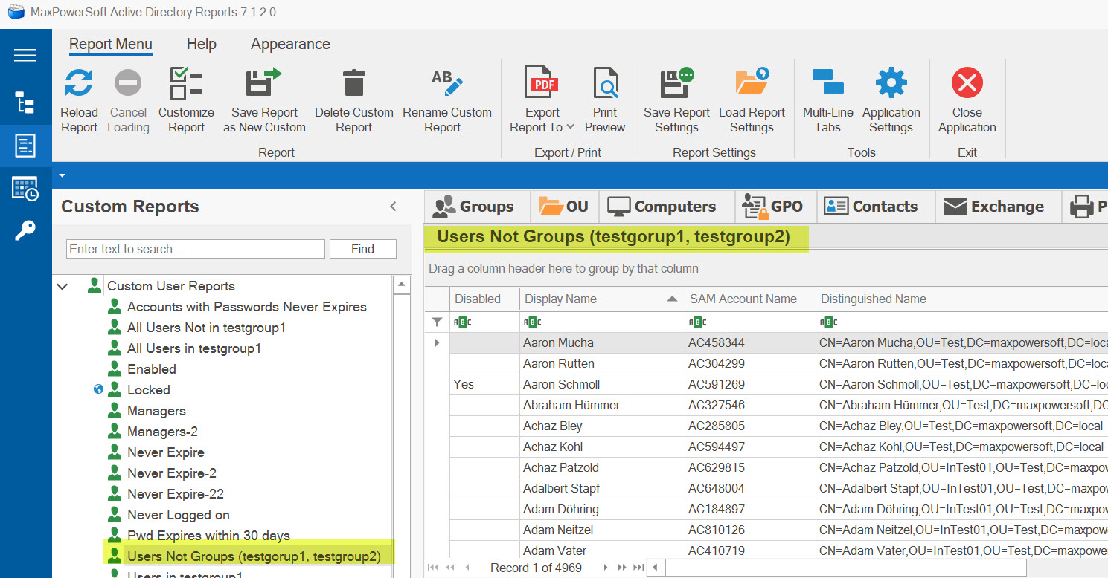Jump to last record in navigator
This screenshot has width=1108, height=578.
pos(638,568)
